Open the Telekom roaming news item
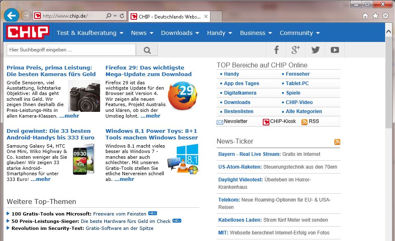The image size is (395, 241). pos(274,204)
